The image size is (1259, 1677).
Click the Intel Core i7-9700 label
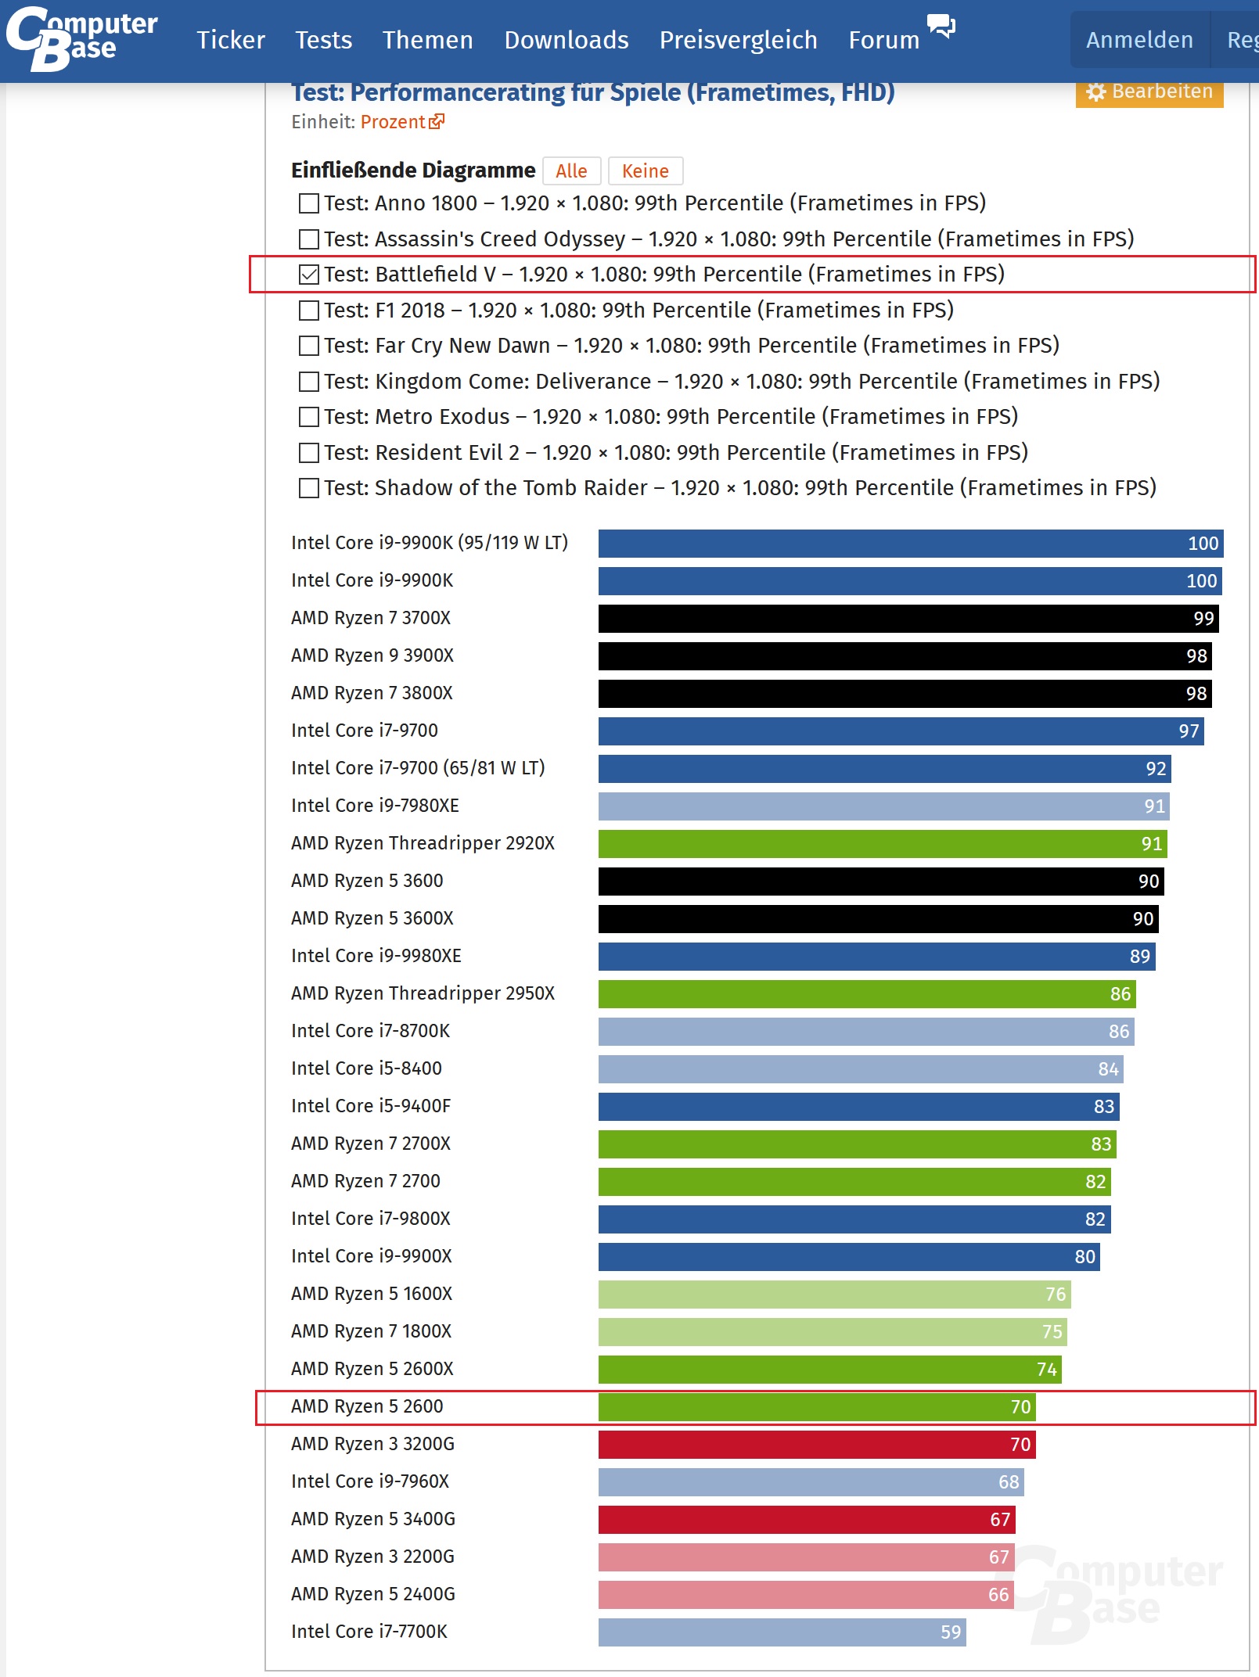[365, 731]
